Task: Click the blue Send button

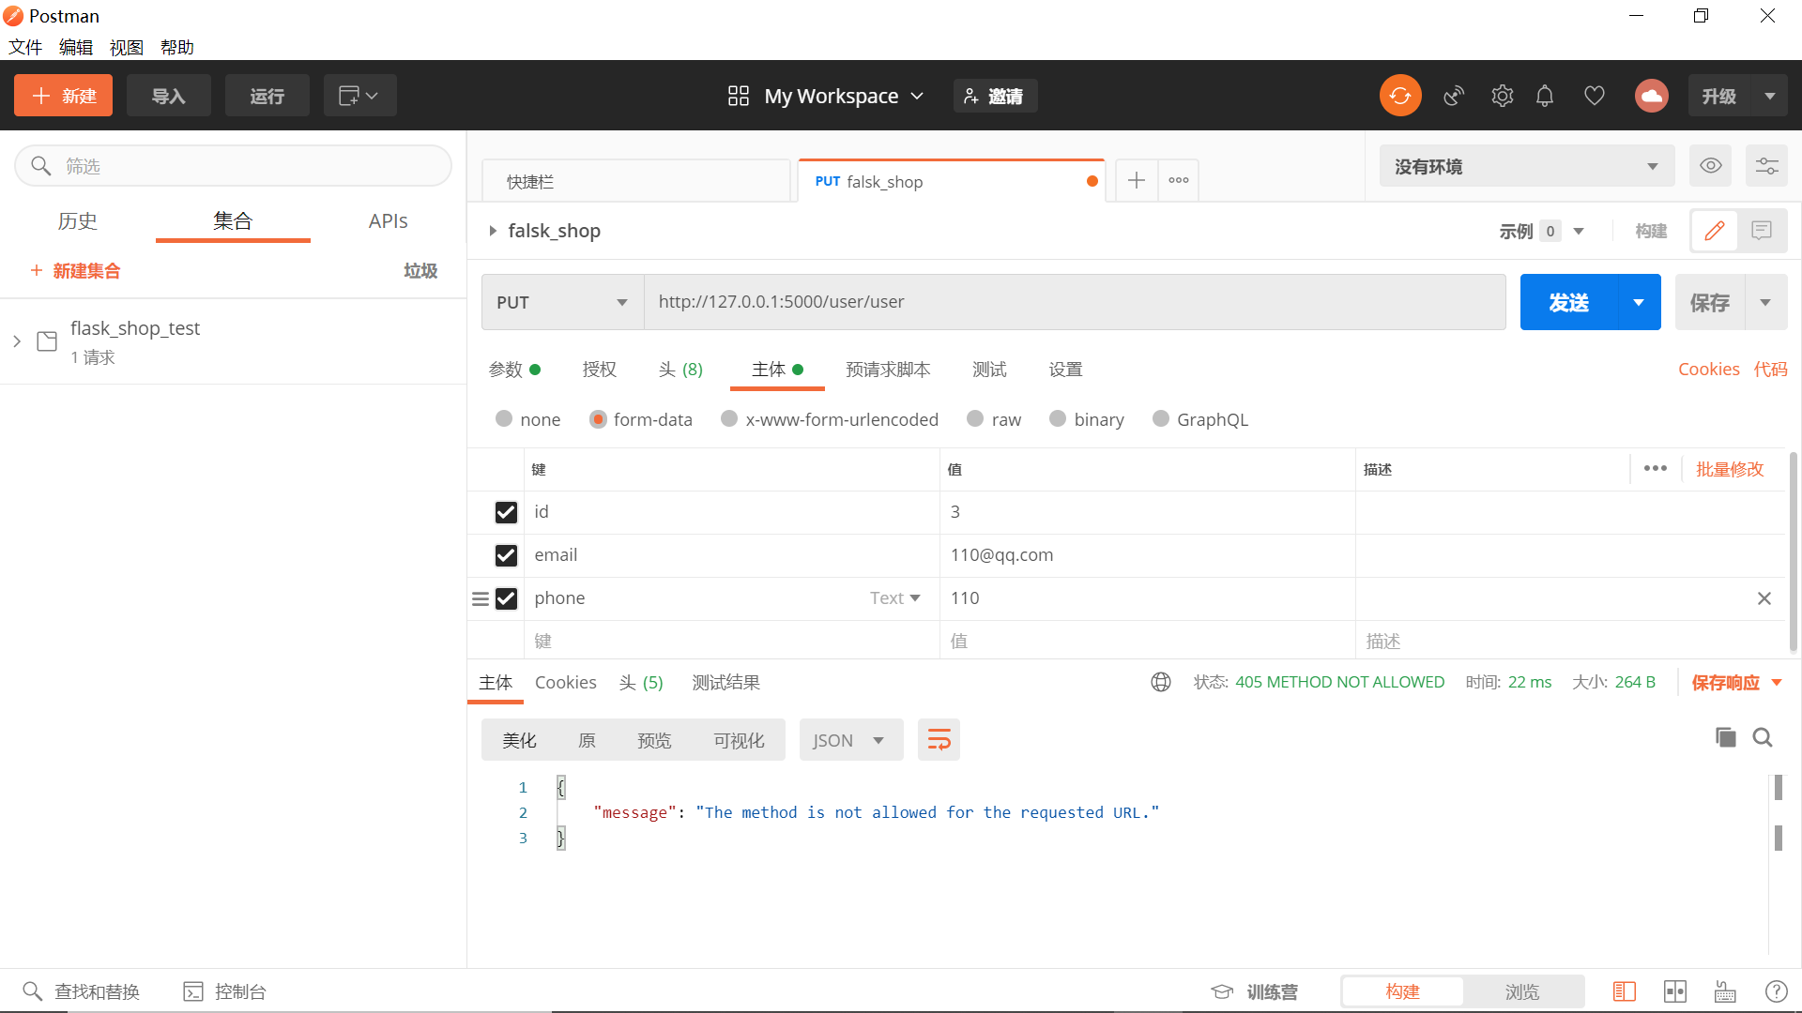Action: coord(1569,302)
